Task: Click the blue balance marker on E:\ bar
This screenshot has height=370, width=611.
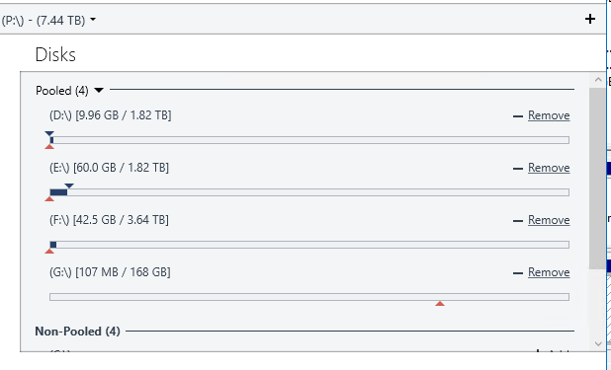Action: pyautogui.click(x=69, y=185)
